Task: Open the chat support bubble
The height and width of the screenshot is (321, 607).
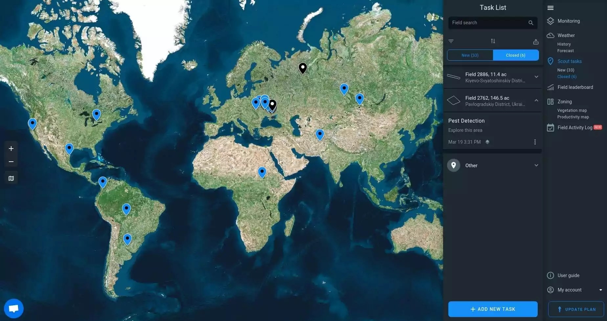Action: tap(14, 309)
